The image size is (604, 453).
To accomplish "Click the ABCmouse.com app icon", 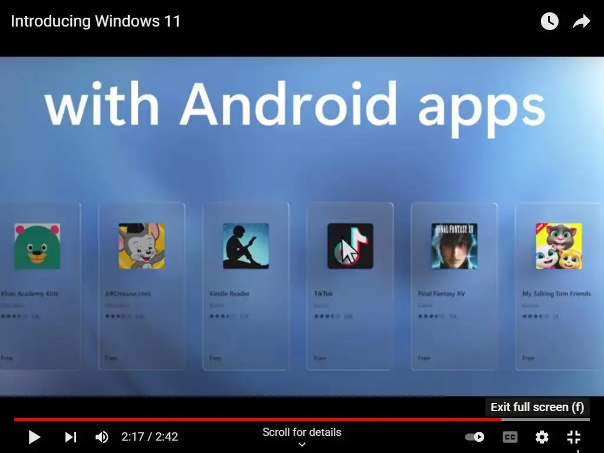I will [x=142, y=246].
